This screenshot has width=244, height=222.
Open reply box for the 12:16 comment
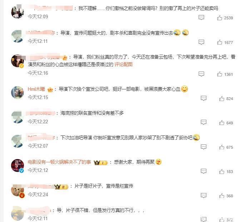[x=201, y=74]
